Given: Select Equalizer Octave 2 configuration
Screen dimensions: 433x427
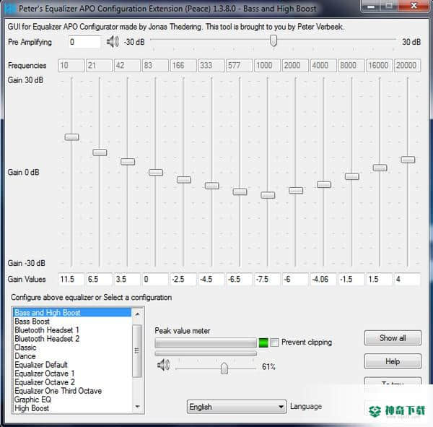Looking at the screenshot, I should [73, 382].
